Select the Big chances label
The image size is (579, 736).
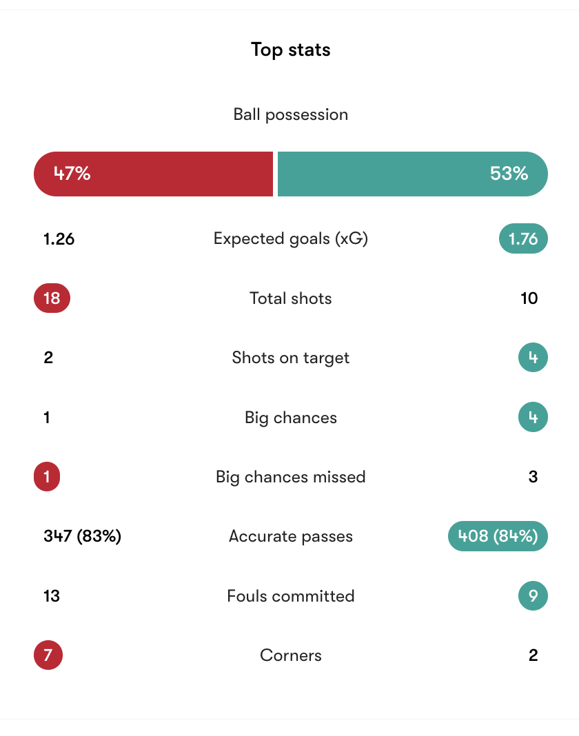pyautogui.click(x=290, y=418)
